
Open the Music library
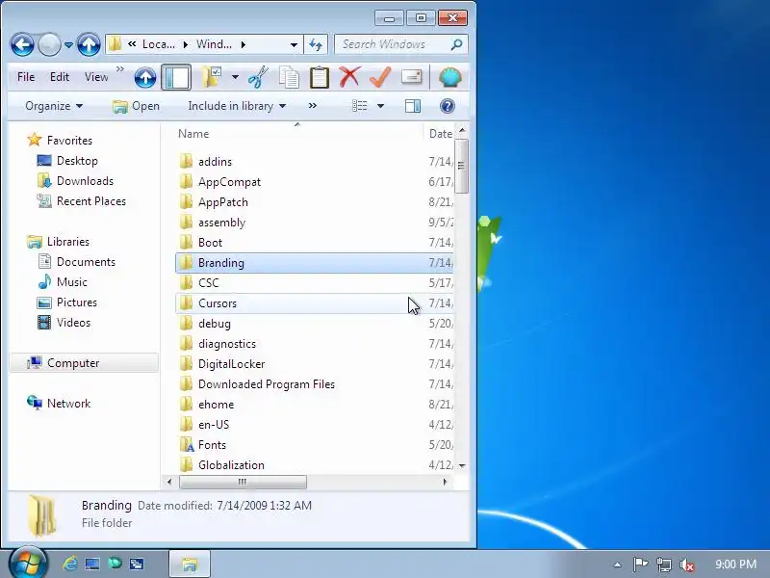click(71, 282)
